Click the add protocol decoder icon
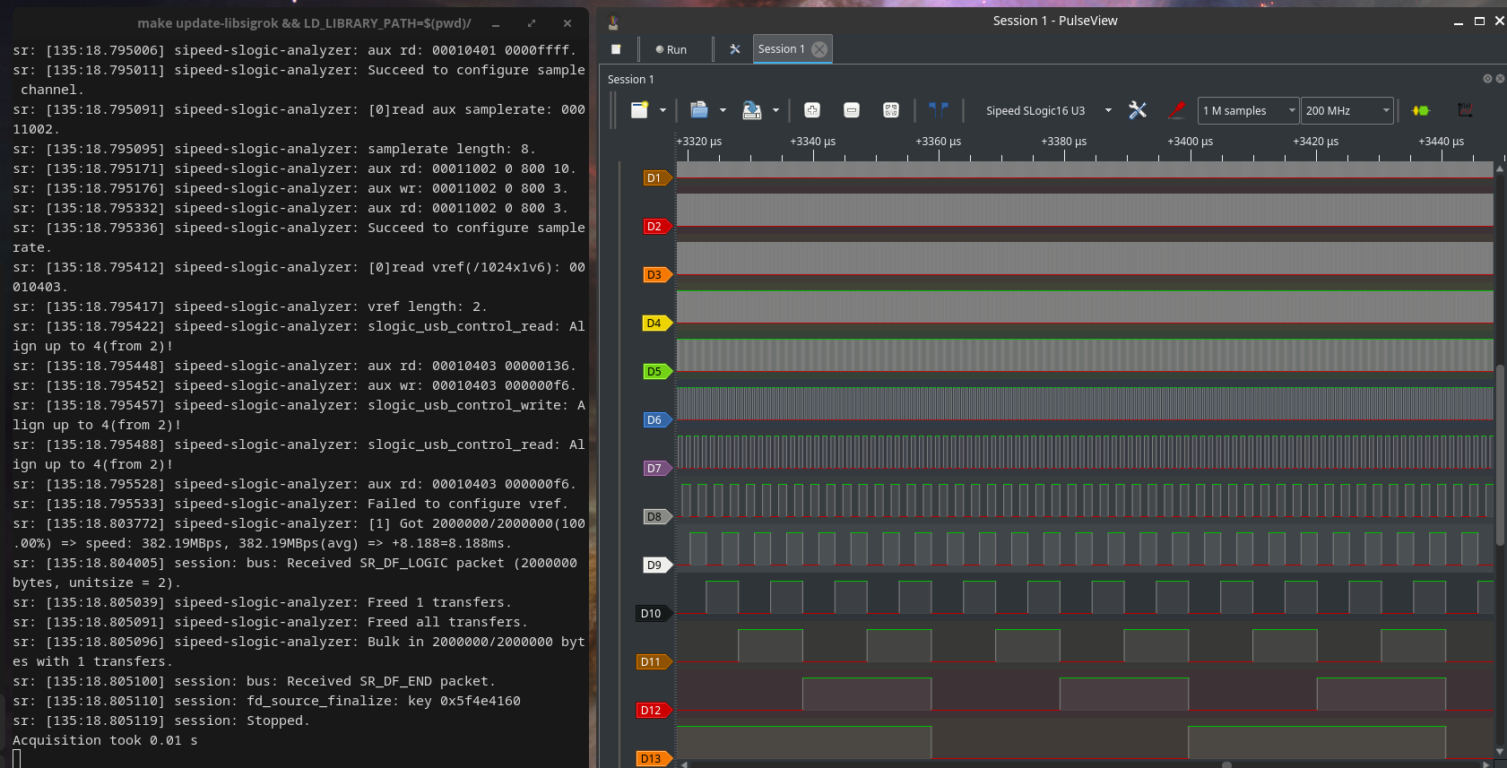The image size is (1507, 768). point(1421,110)
